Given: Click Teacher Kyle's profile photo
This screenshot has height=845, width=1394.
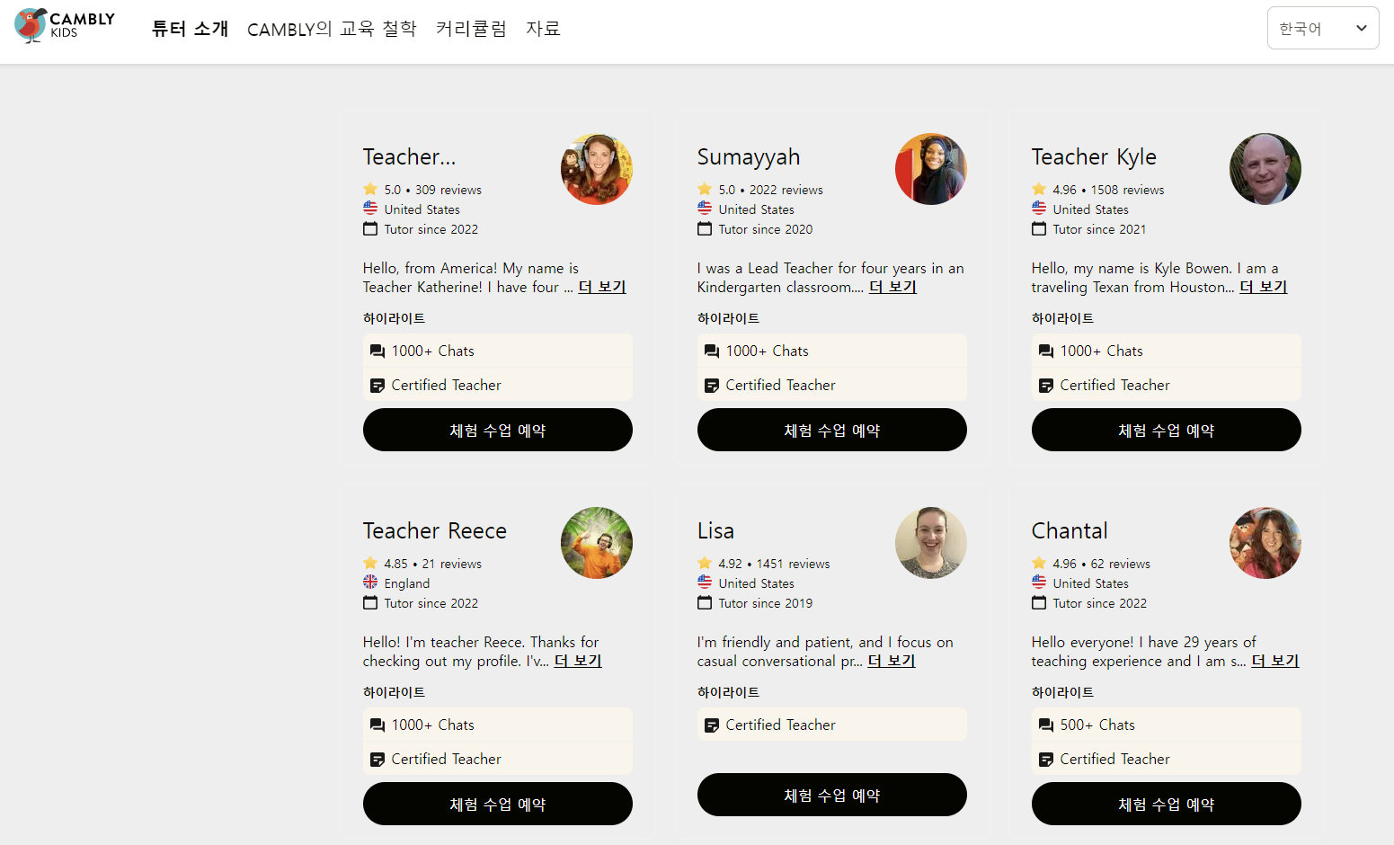Looking at the screenshot, I should [x=1265, y=169].
